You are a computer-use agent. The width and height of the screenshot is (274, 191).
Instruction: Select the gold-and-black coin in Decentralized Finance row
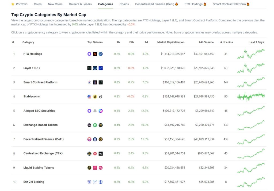point(101,139)
